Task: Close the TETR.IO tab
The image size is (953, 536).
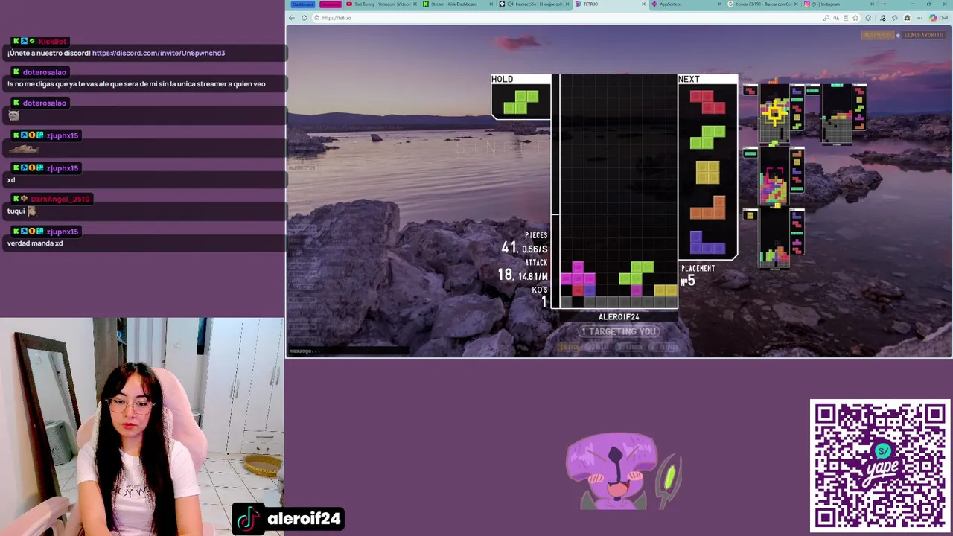Action: click(643, 4)
